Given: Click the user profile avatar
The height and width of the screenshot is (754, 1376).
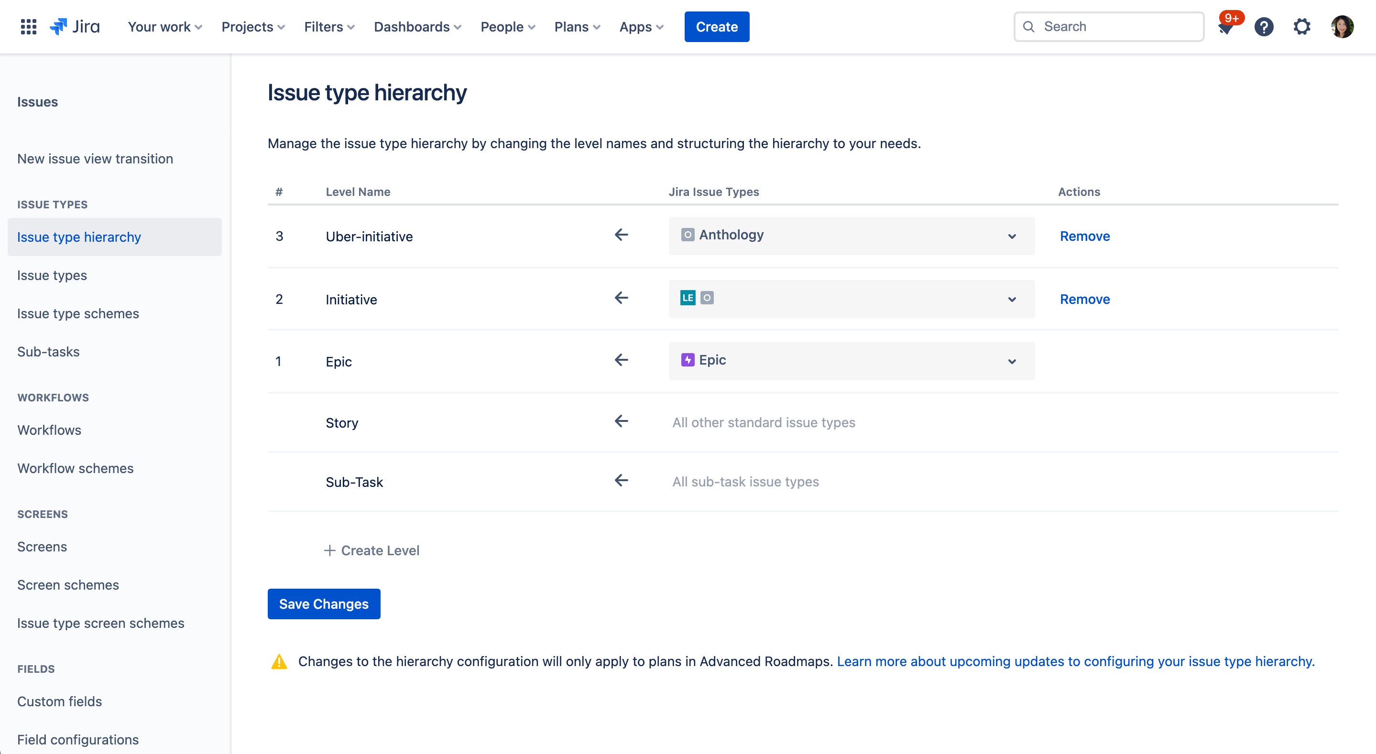Looking at the screenshot, I should click(1343, 26).
